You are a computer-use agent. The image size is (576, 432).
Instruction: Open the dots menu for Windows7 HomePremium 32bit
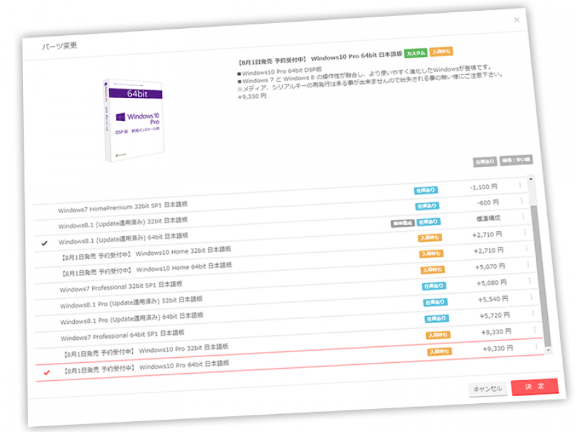click(x=520, y=185)
